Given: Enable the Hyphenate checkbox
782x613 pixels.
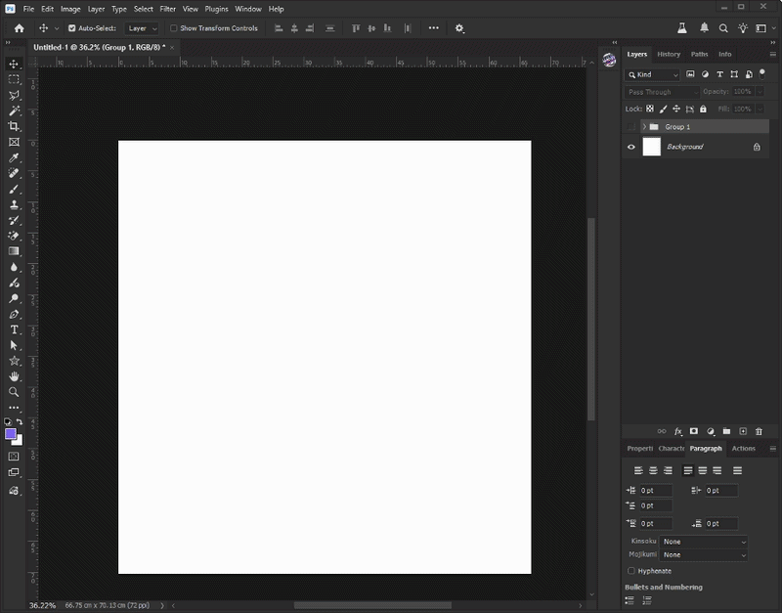Looking at the screenshot, I should coord(631,571).
